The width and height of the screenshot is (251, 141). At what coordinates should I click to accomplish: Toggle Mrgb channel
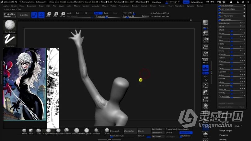pyautogui.click(x=69, y=13)
